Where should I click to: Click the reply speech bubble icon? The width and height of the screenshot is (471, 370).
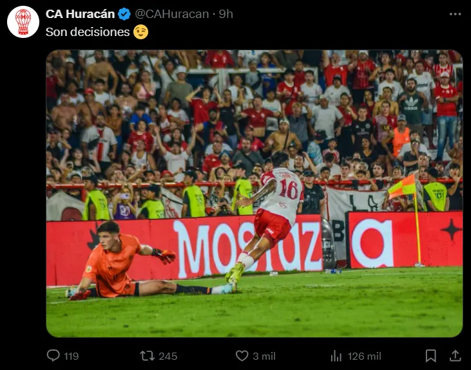pos(53,356)
